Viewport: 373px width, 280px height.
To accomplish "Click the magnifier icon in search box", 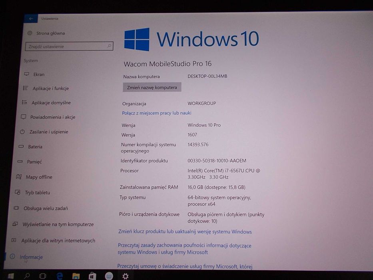I will [x=109, y=46].
